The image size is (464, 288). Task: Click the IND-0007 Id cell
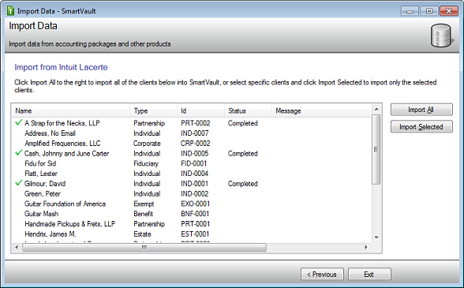[x=195, y=133]
